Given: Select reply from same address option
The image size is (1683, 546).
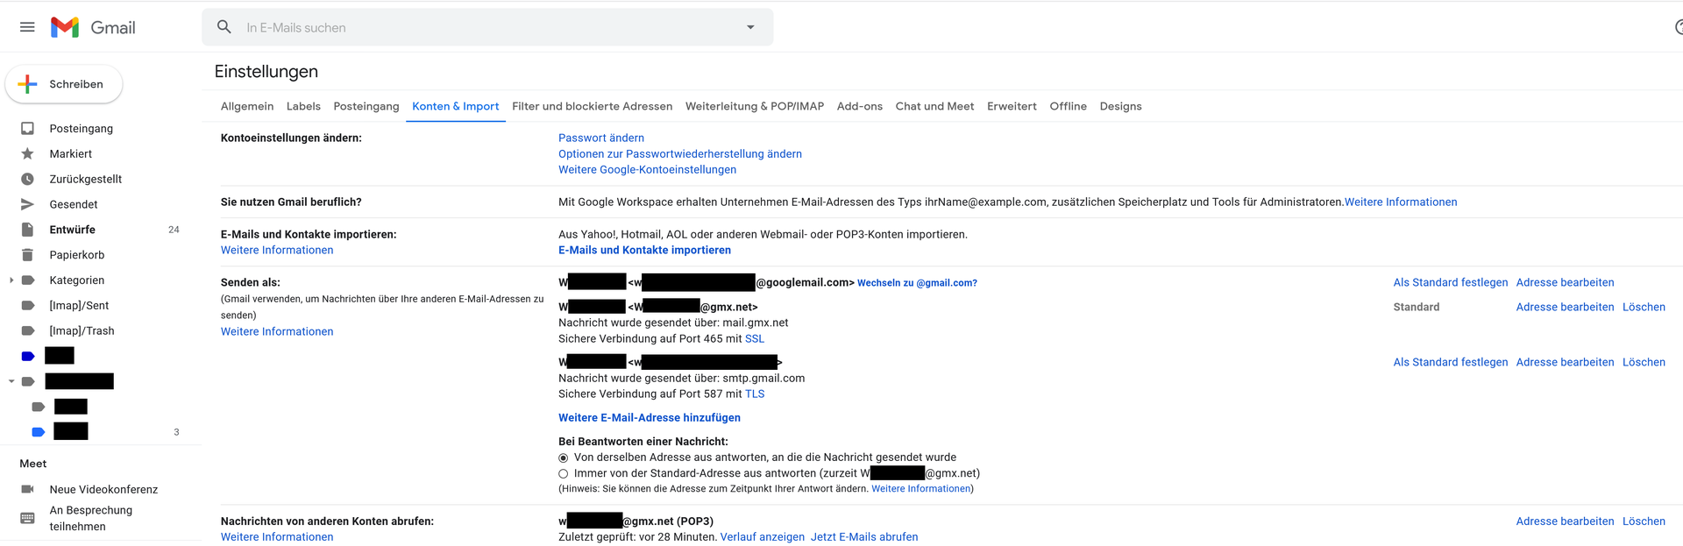Looking at the screenshot, I should point(564,458).
